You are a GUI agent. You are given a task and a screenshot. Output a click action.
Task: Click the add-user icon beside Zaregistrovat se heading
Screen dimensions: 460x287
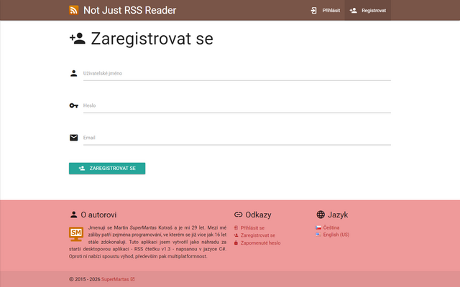coord(78,39)
